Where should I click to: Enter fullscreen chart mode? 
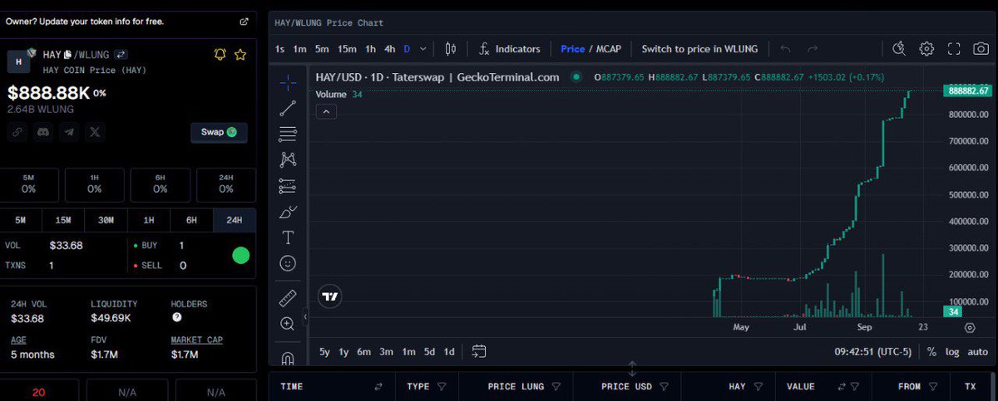click(954, 49)
